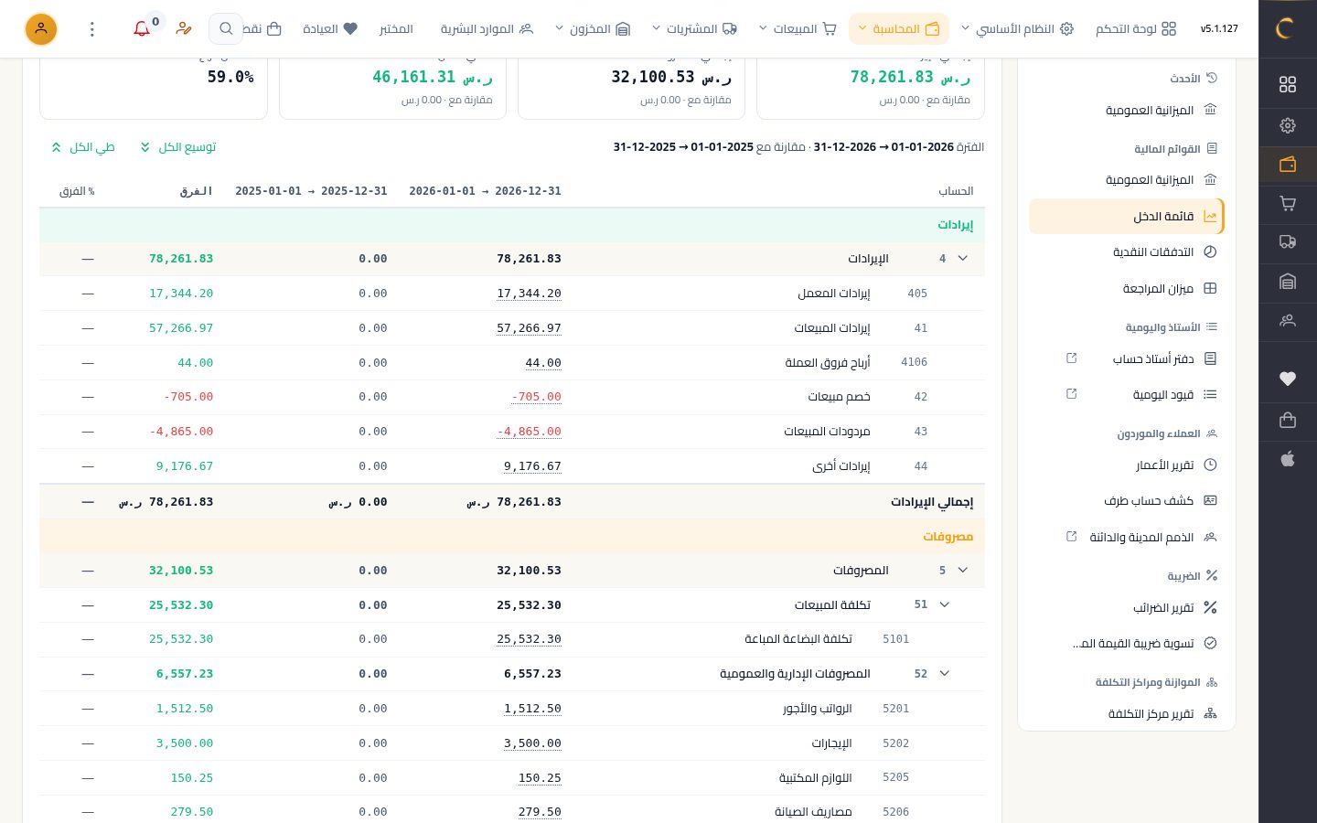Open تقرير مركز التكلفة report
This screenshot has height=823, width=1317.
point(1127,714)
